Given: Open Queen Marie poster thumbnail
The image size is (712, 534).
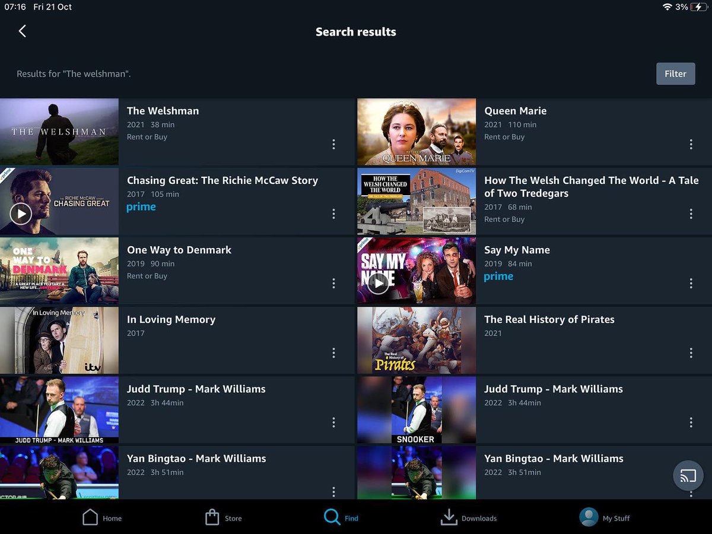Looking at the screenshot, I should [x=417, y=132].
